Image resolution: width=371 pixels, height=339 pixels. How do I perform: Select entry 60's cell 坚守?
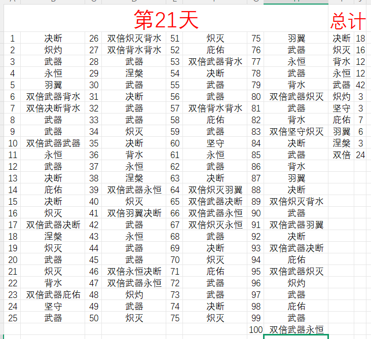(215, 143)
